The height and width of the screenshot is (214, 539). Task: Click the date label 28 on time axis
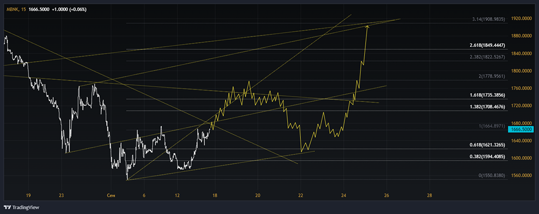tap(430, 196)
